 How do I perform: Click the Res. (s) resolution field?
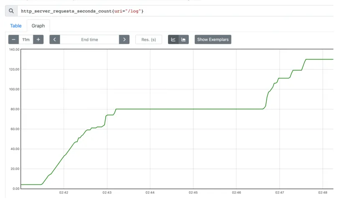coord(149,40)
